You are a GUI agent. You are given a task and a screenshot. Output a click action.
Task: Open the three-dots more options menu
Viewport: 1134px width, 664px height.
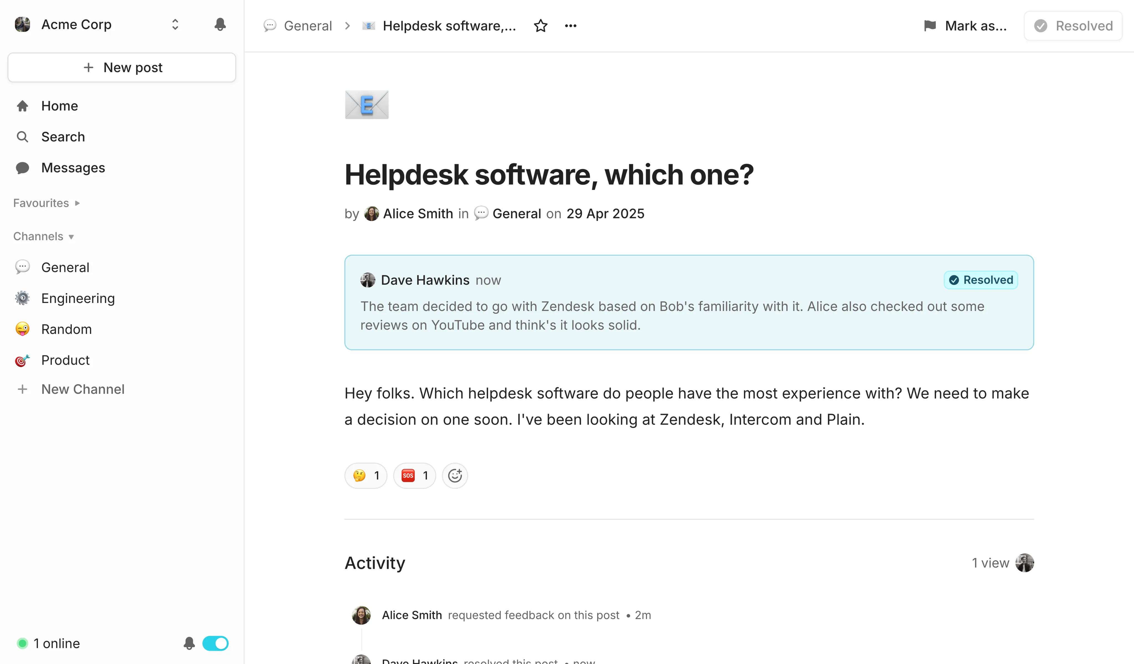[571, 26]
